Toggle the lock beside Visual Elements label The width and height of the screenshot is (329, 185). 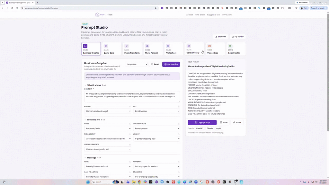130,145
